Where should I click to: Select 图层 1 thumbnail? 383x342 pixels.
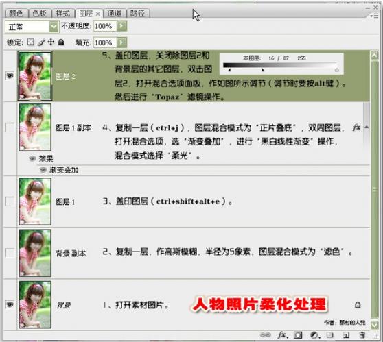(x=35, y=201)
